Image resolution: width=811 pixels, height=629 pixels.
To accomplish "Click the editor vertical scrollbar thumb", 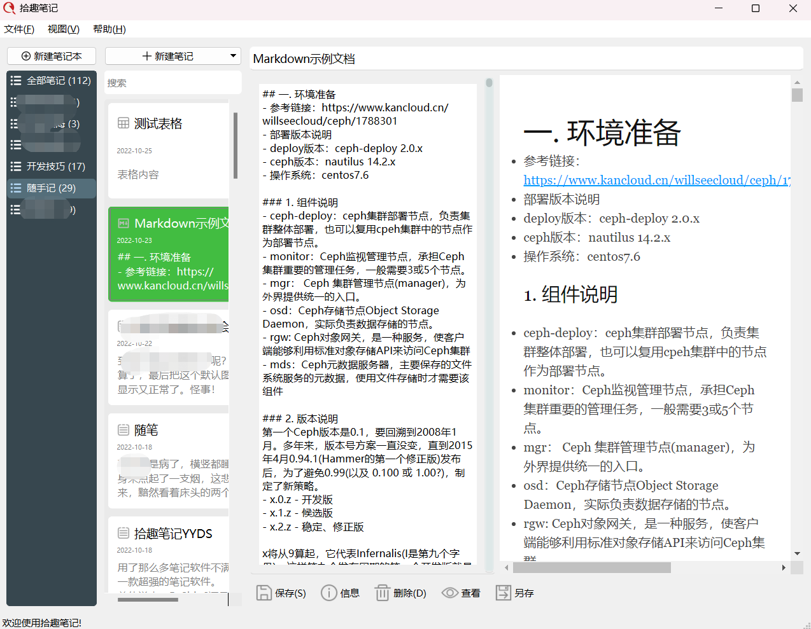I will pyautogui.click(x=489, y=83).
